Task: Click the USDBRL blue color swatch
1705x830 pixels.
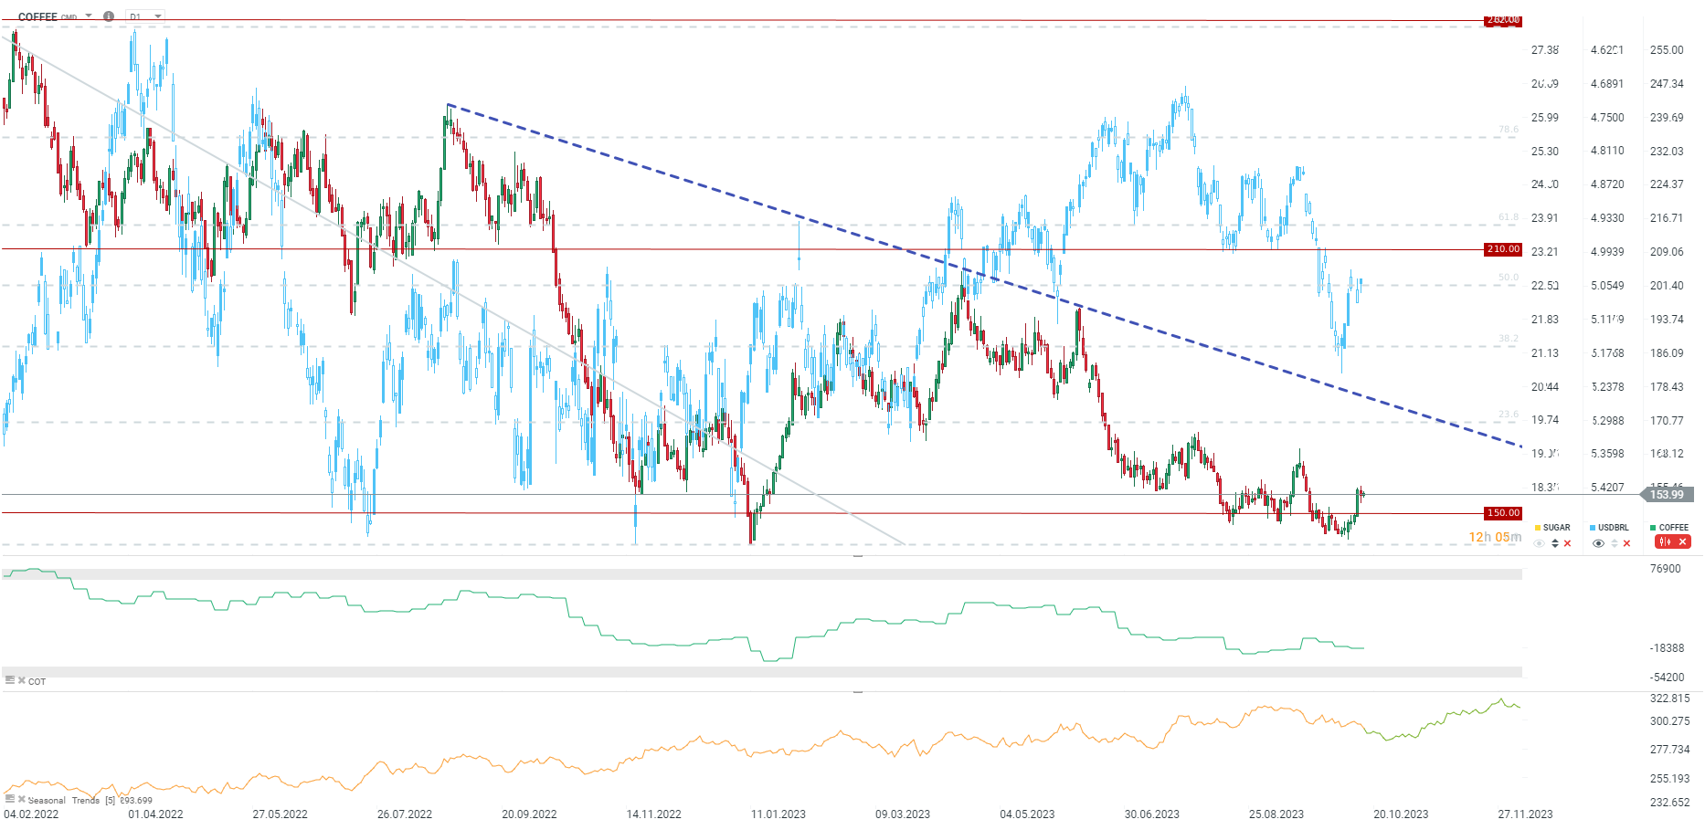Action: [1593, 528]
